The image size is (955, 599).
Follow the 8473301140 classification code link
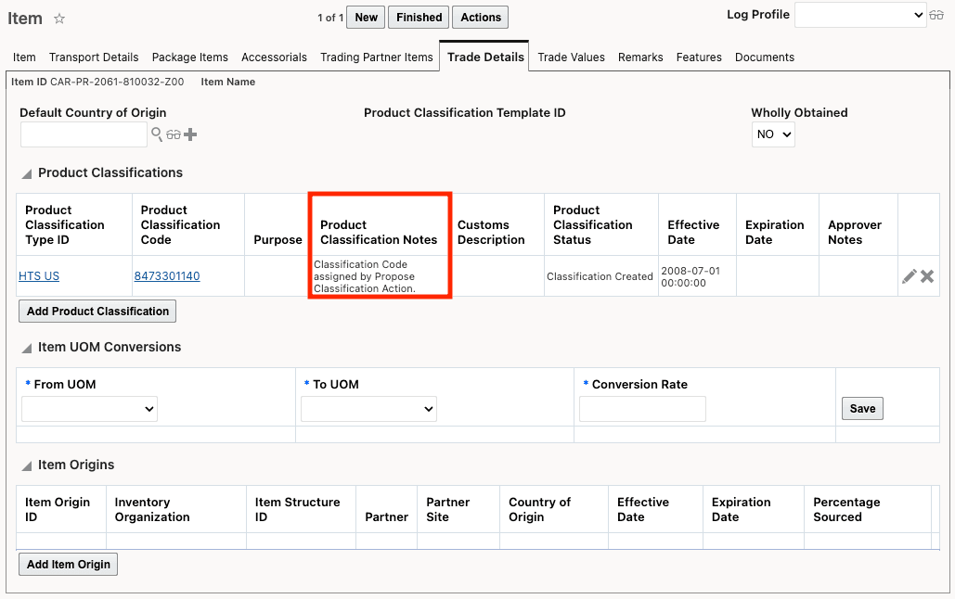point(167,275)
